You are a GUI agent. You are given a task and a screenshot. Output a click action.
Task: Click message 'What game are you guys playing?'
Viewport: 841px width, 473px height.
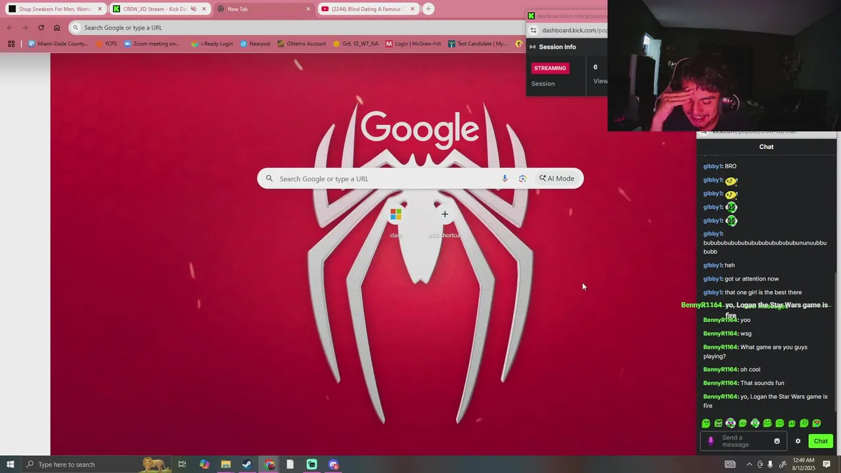point(756,351)
